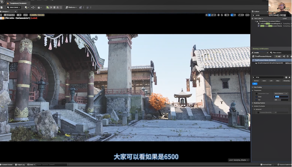
Task: Choose the Translate move tool in viewport
Action: 209,15
